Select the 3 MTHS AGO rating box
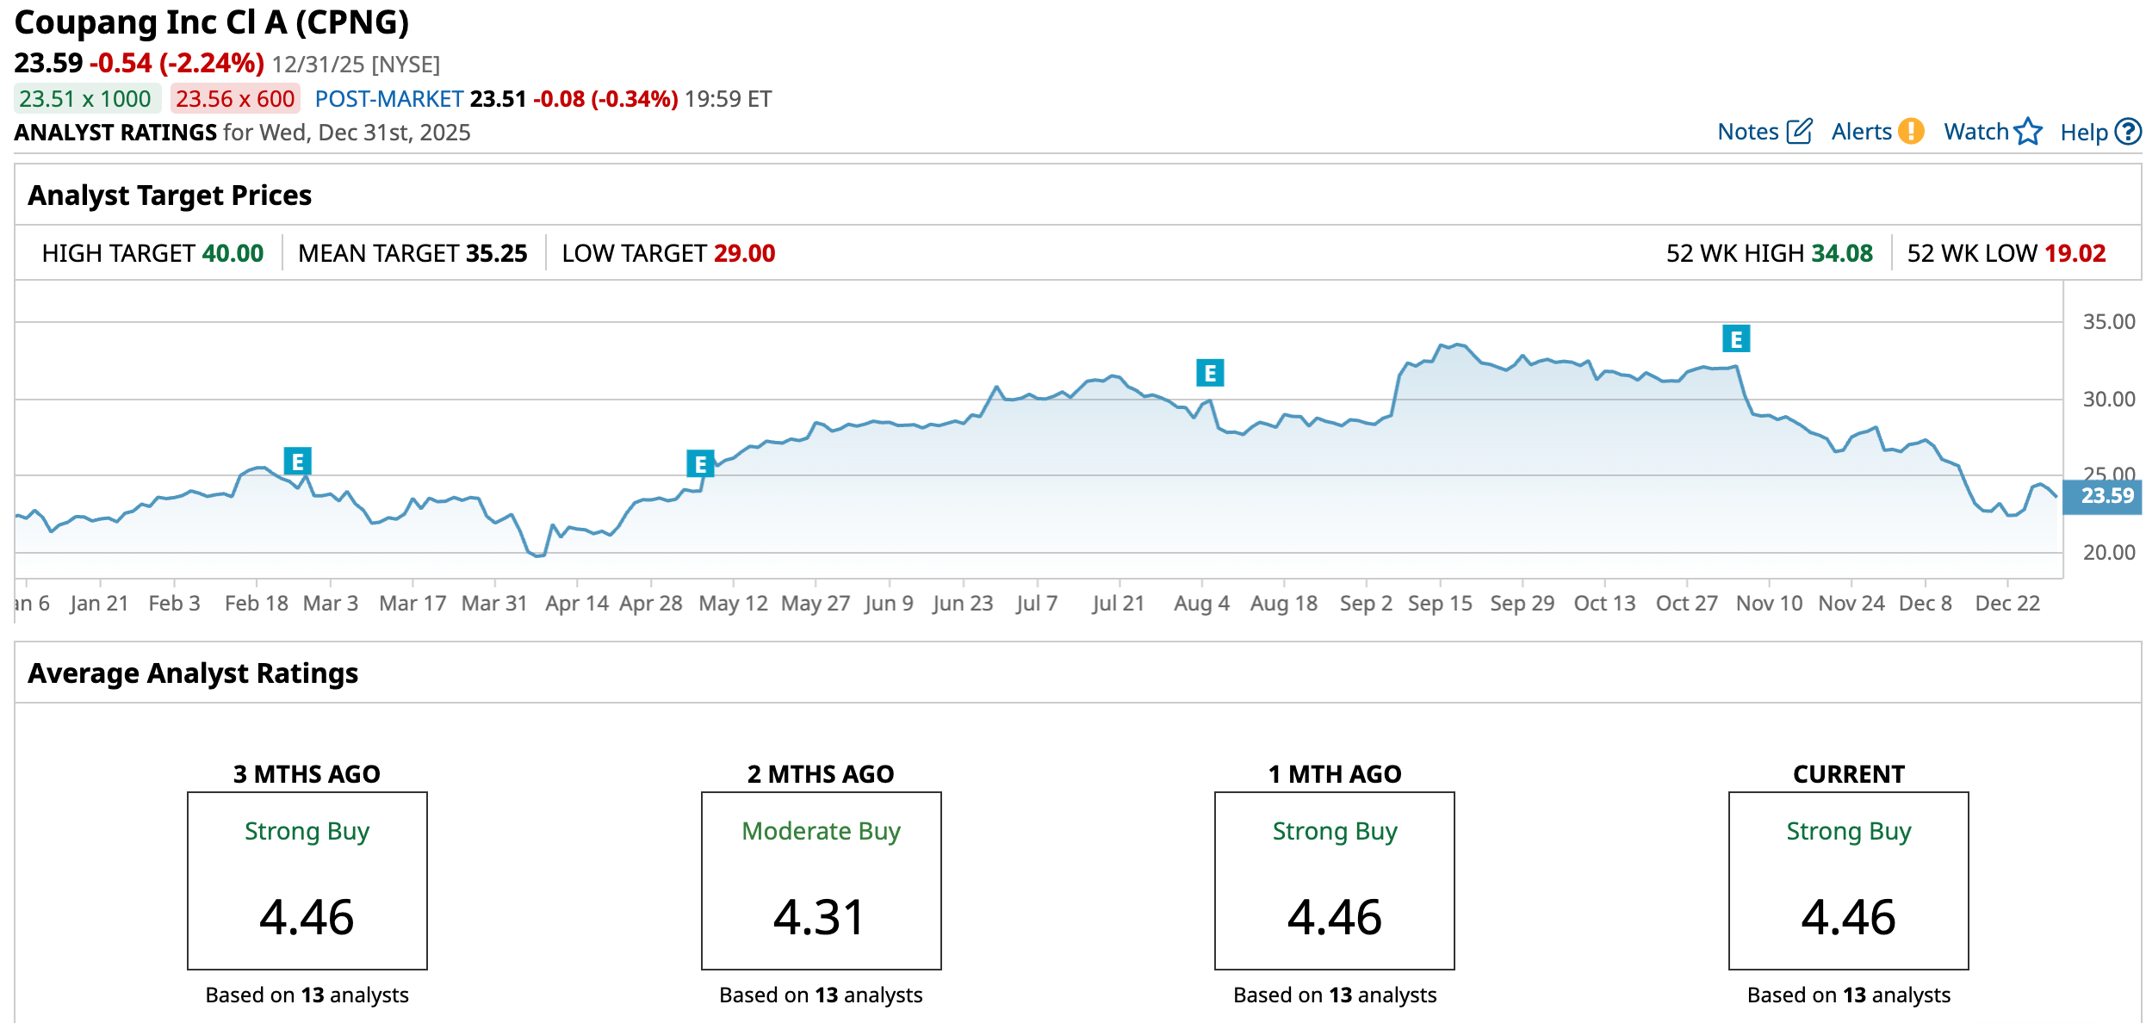This screenshot has height=1023, width=2146. pos(307,880)
